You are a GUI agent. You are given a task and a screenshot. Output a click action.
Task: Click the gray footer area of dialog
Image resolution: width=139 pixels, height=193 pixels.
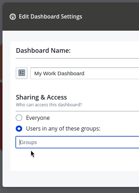coord(71,179)
